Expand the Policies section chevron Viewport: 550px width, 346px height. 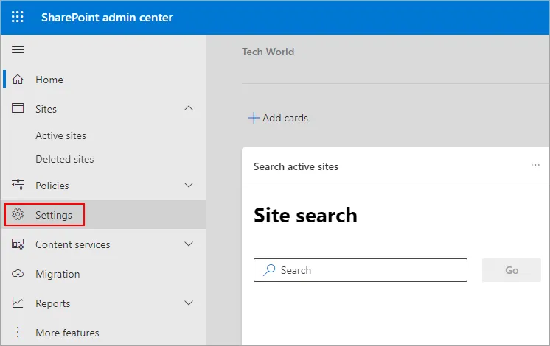(189, 185)
